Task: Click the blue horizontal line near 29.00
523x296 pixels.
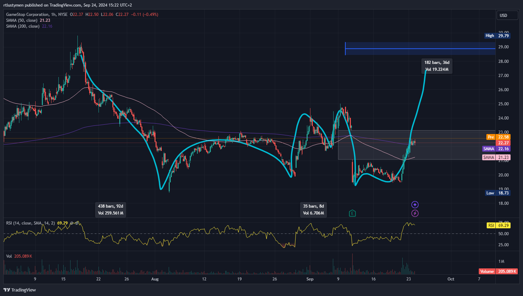Action: click(420, 49)
